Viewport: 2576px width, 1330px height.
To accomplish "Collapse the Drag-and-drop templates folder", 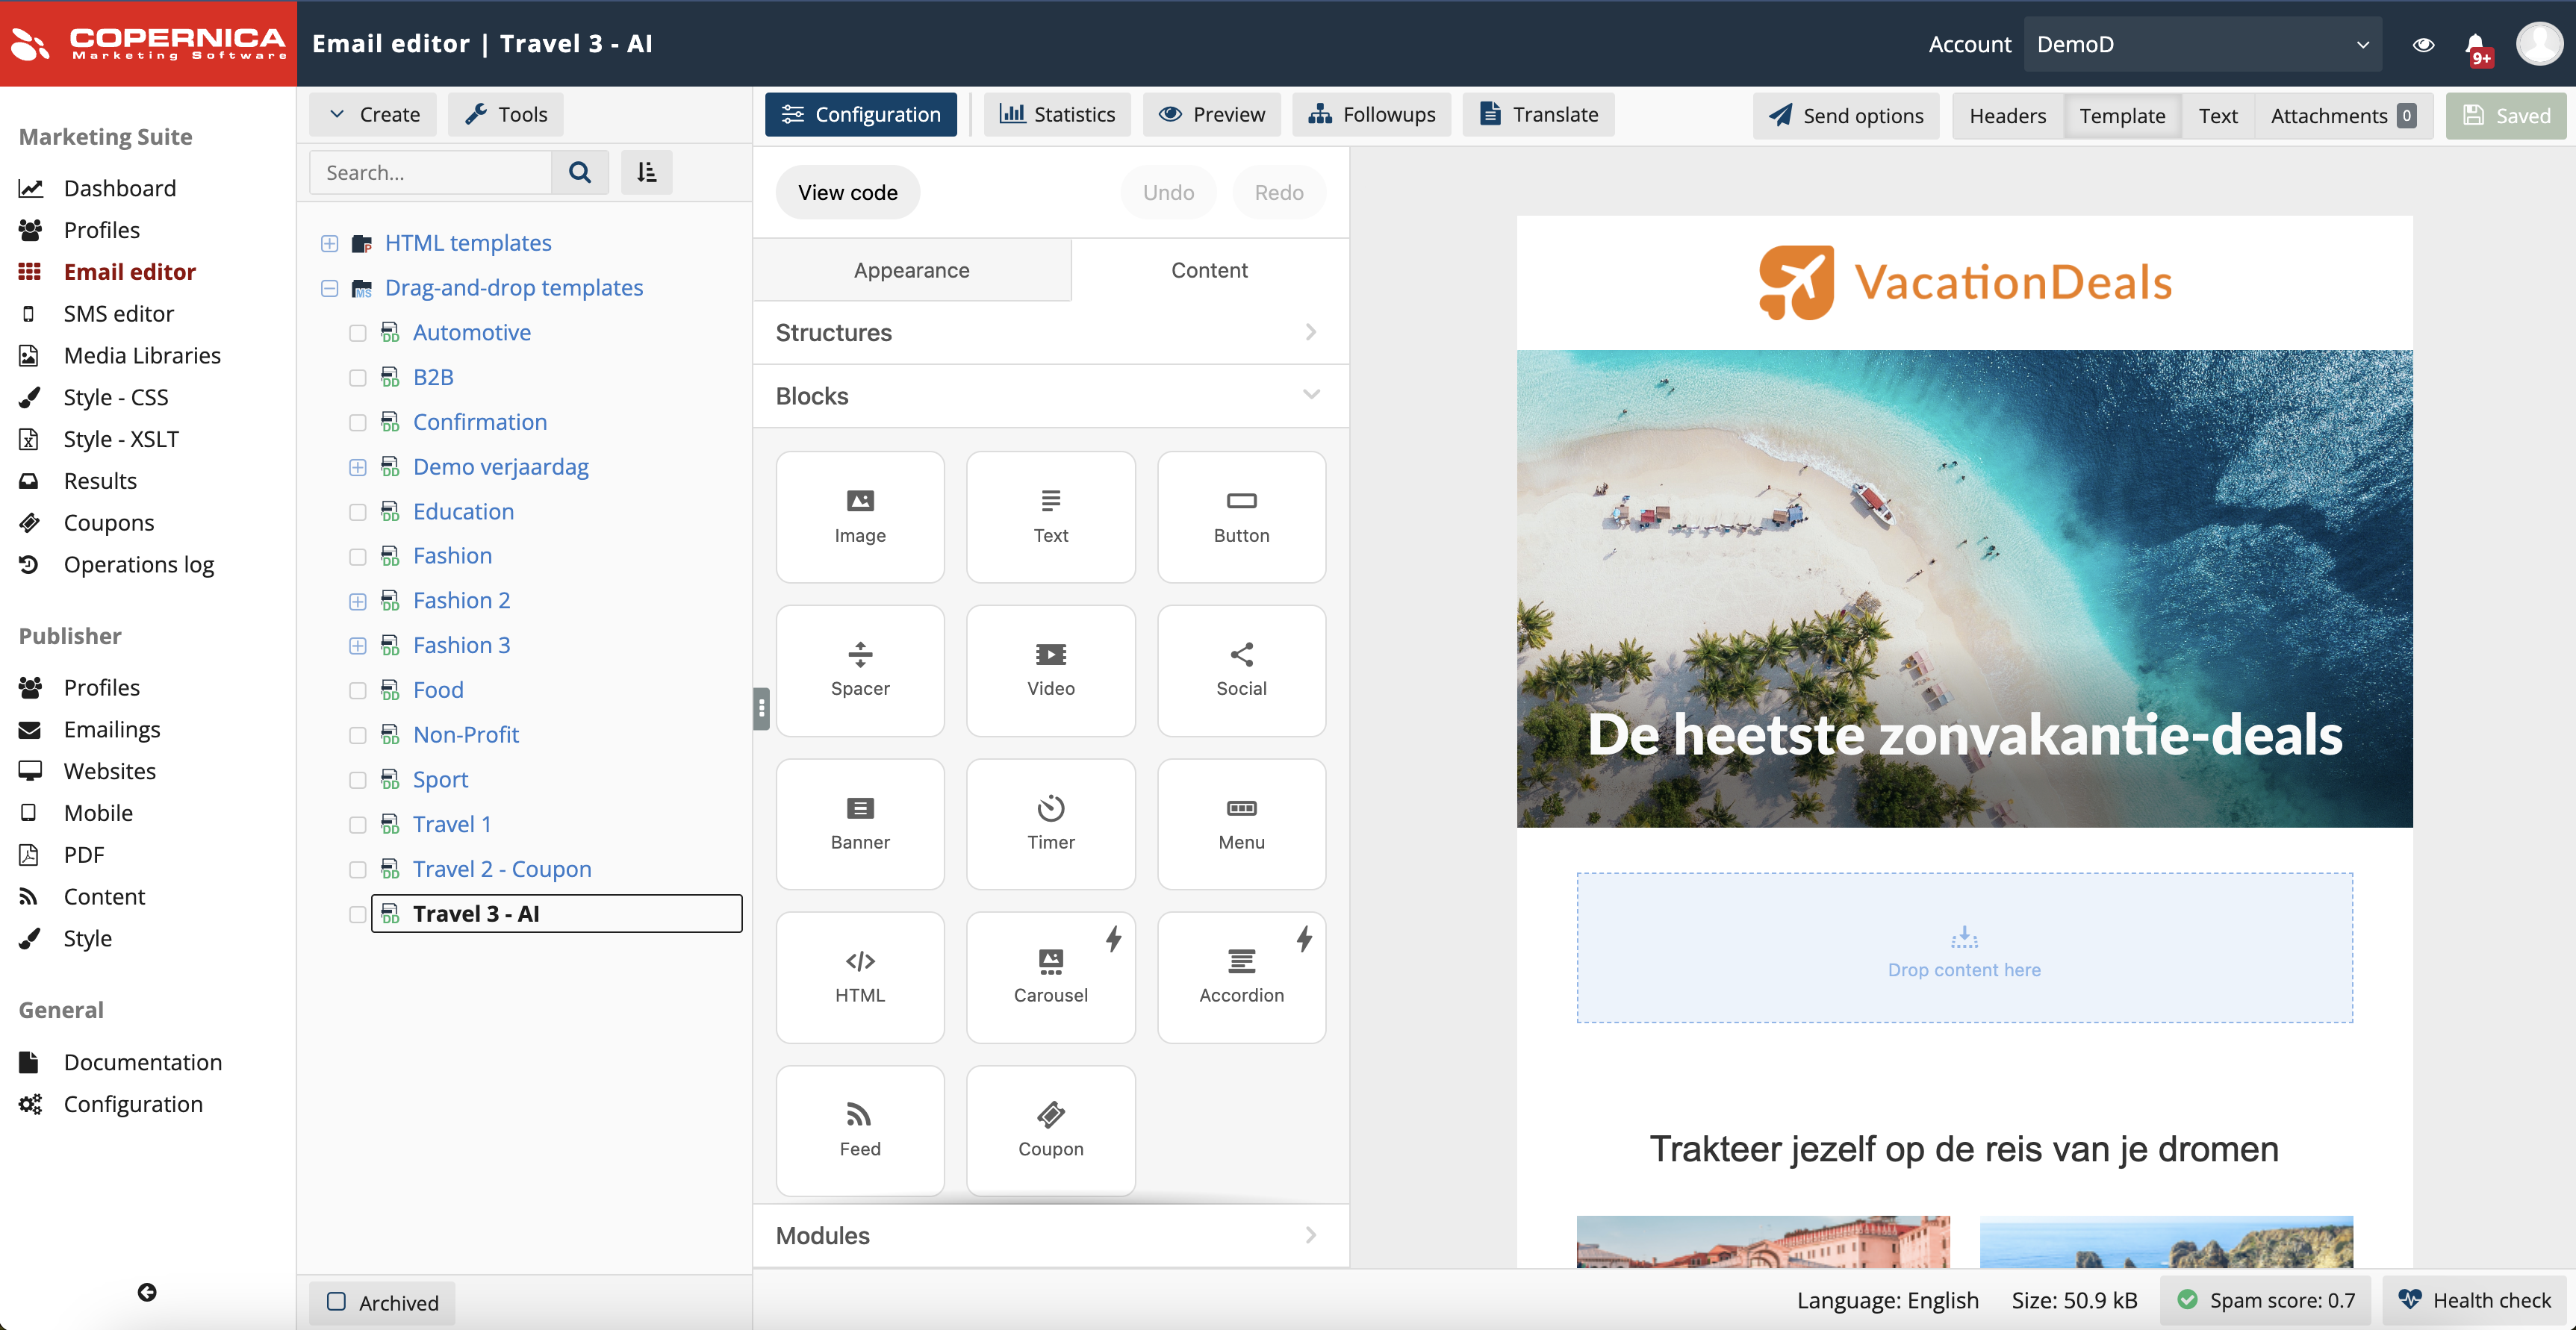I will [x=329, y=288].
